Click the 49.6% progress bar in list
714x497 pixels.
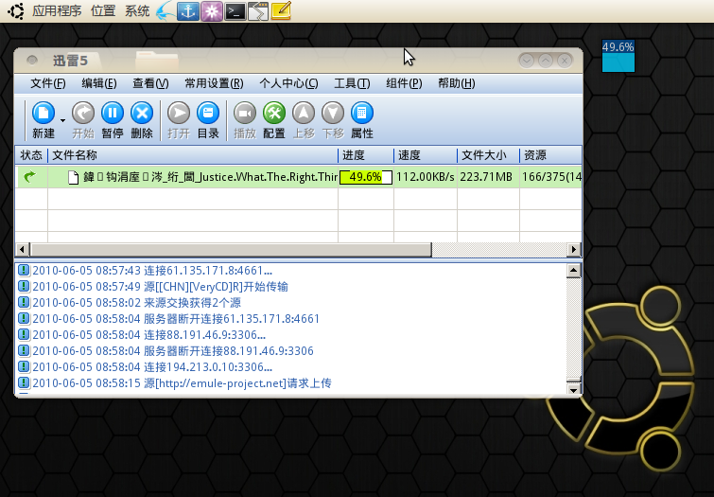click(x=365, y=177)
